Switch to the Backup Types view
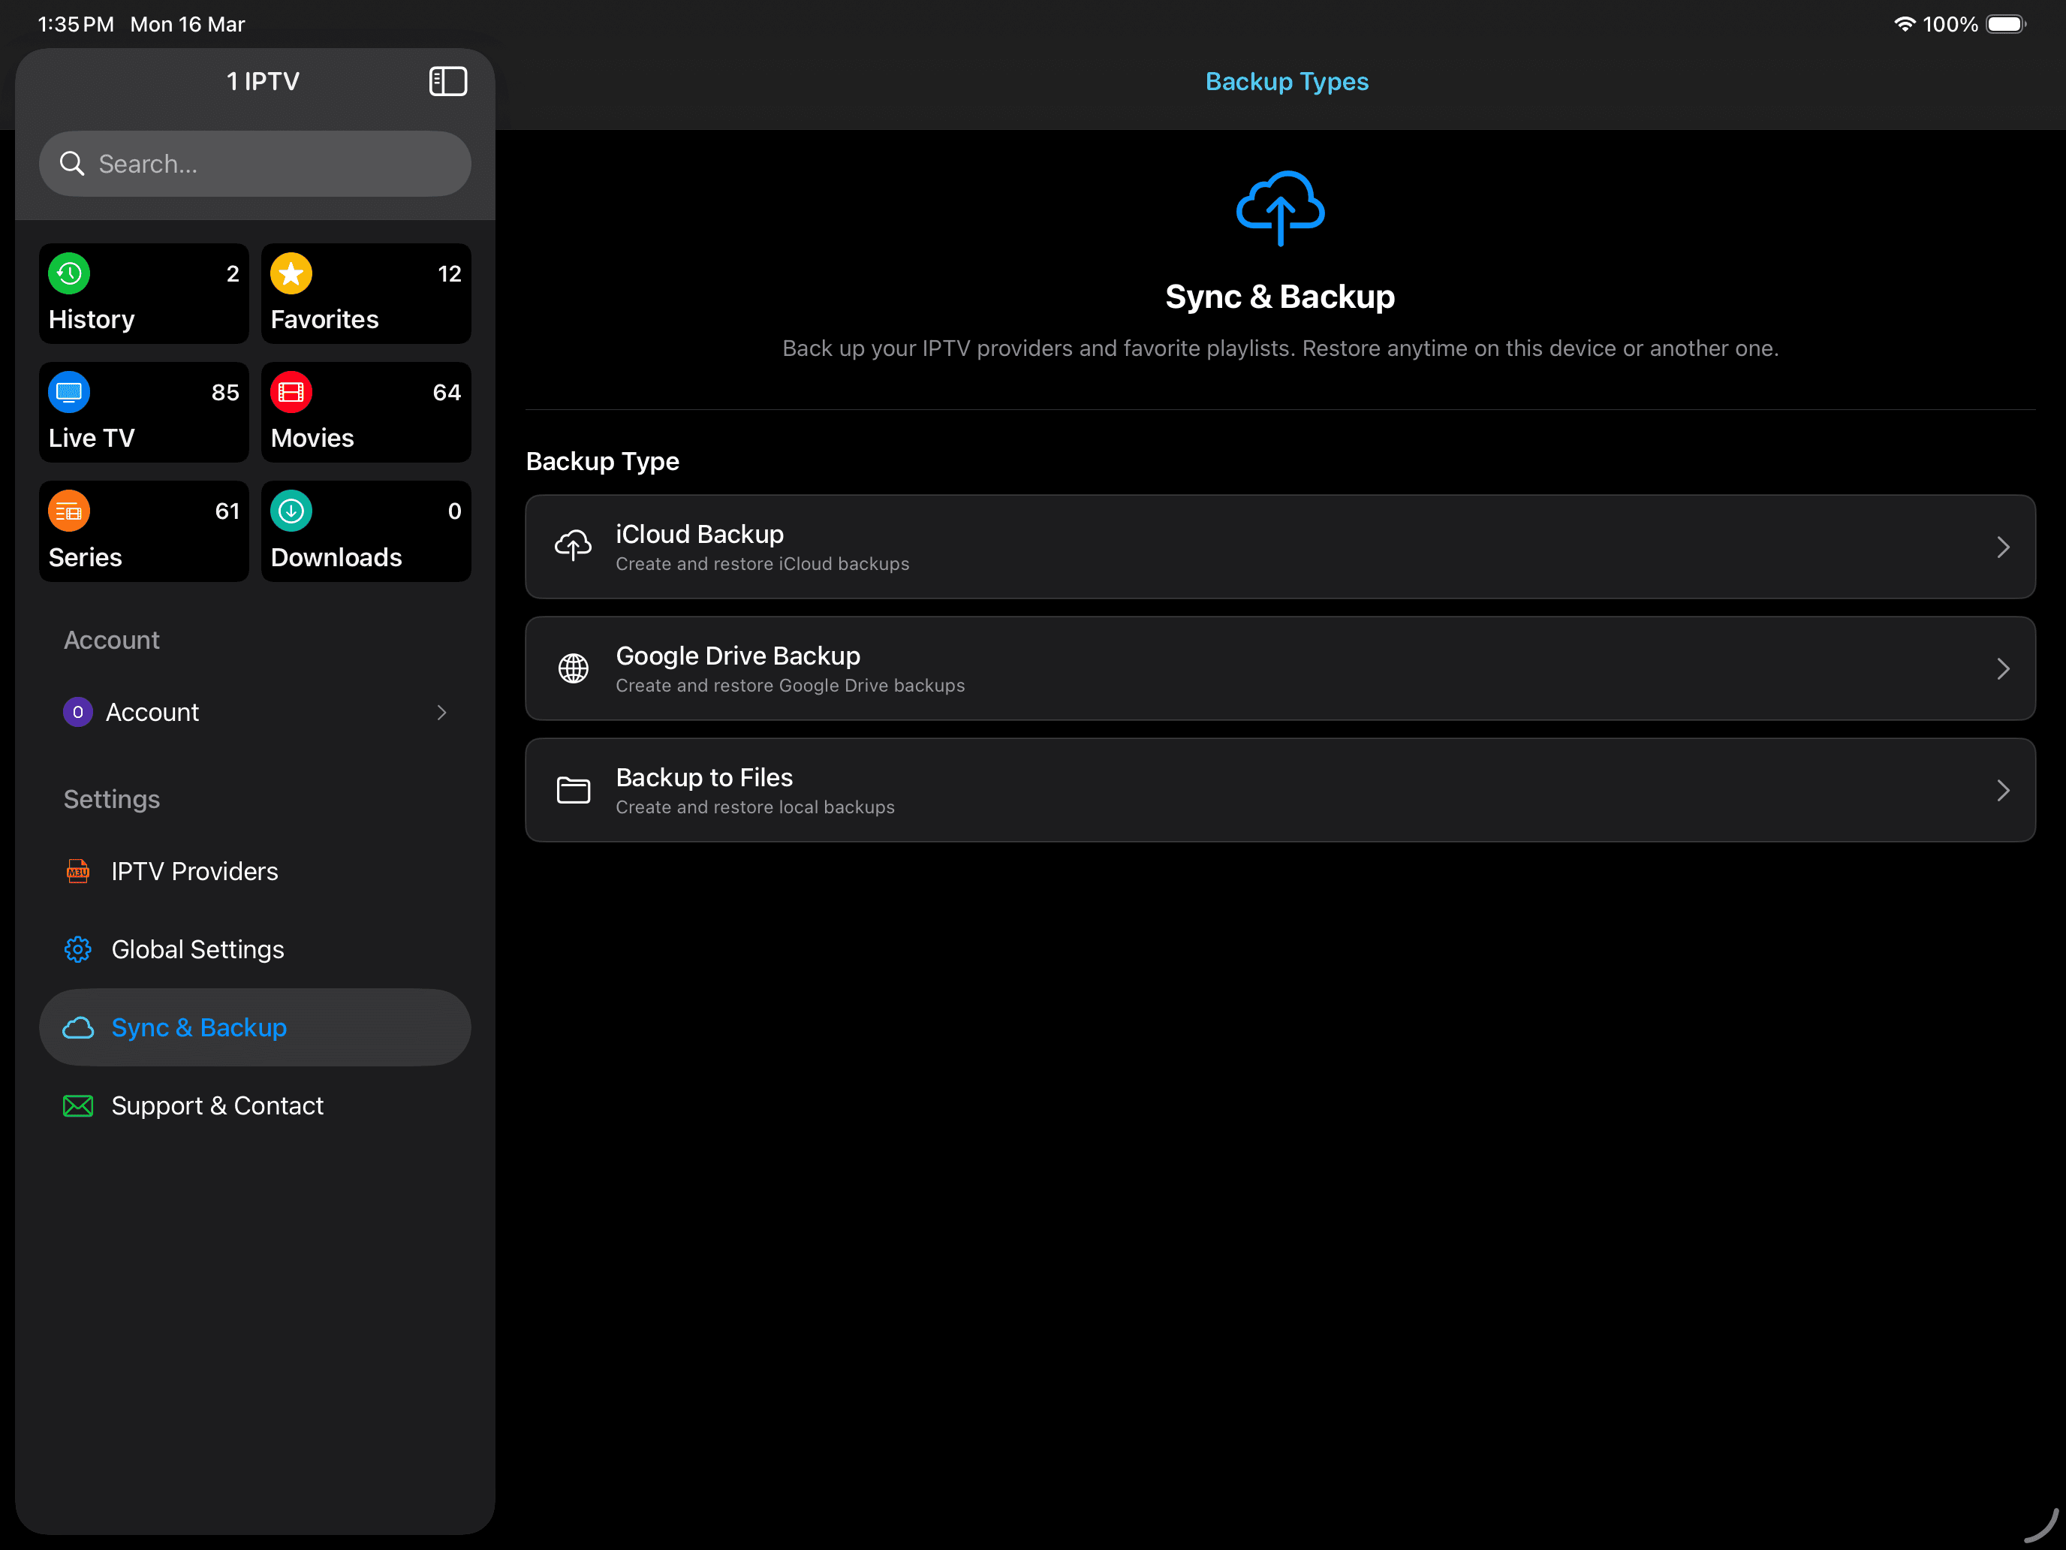Viewport: 2066px width, 1550px height. 1286,81
